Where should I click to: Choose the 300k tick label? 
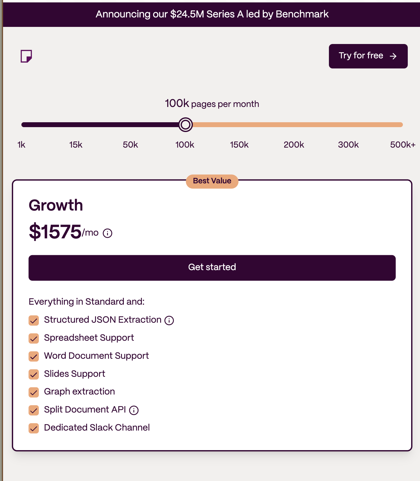[x=348, y=145]
